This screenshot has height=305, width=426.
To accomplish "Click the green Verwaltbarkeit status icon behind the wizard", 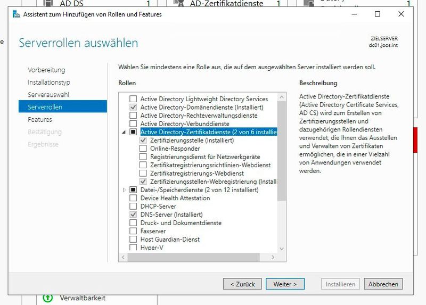I will tap(48, 298).
